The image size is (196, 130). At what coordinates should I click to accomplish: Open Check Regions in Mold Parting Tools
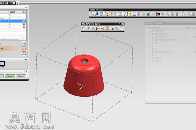(84, 28)
